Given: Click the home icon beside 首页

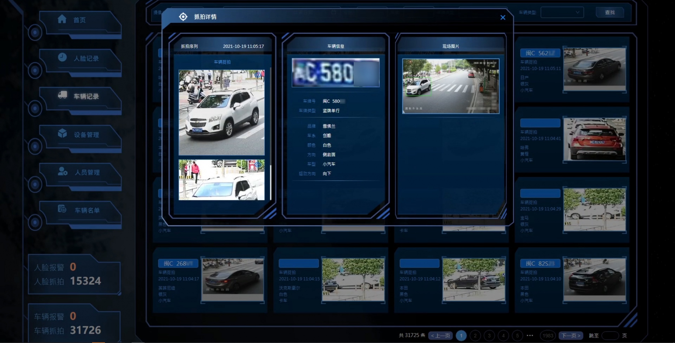Looking at the screenshot, I should click(x=62, y=19).
